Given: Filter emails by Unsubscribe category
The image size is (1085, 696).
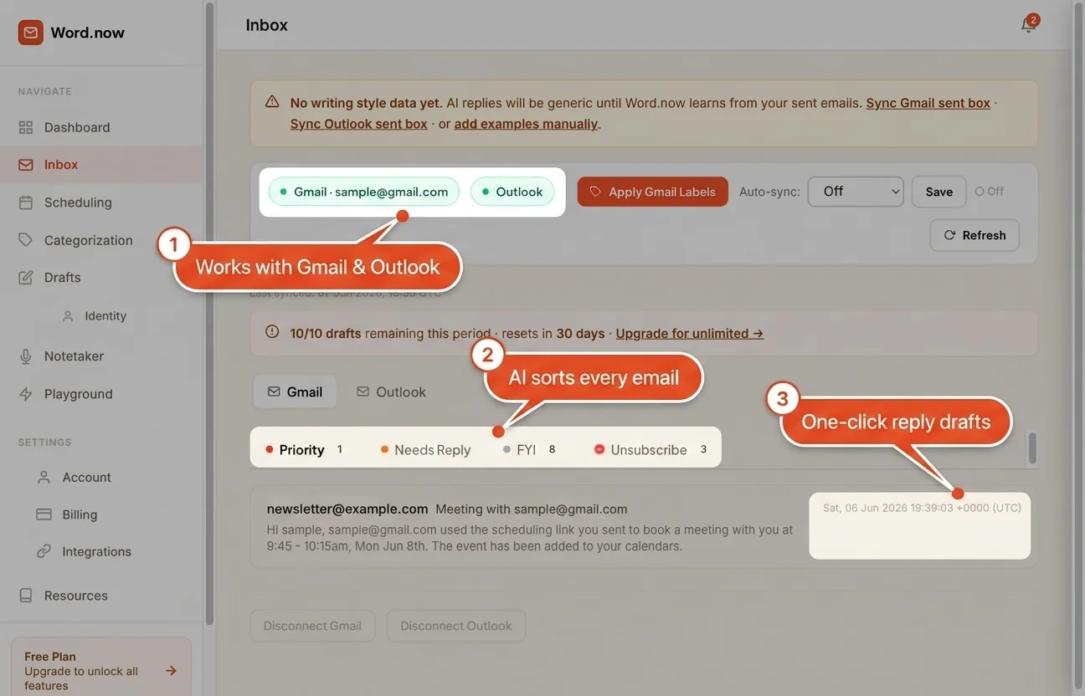Looking at the screenshot, I should tap(650, 449).
